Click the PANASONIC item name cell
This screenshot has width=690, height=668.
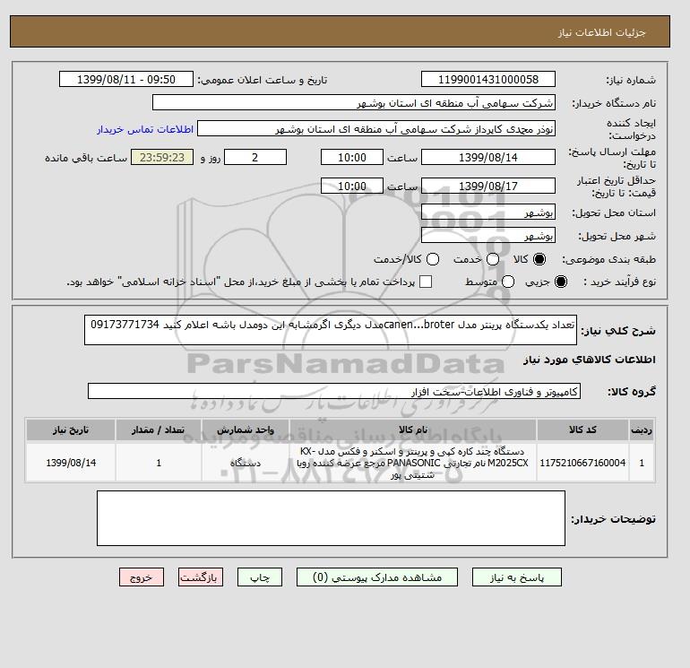(x=413, y=463)
